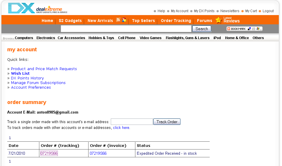282x166 pixels.
Task: Browse the iPod category
Action: [217, 38]
